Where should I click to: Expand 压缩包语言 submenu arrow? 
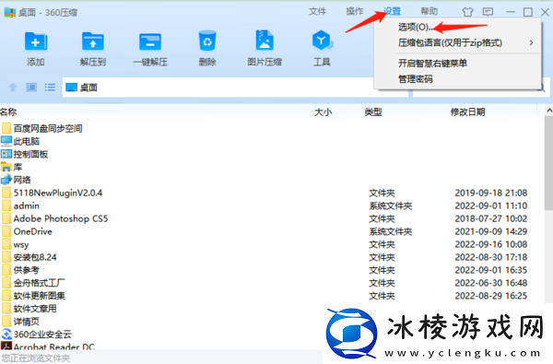point(531,43)
